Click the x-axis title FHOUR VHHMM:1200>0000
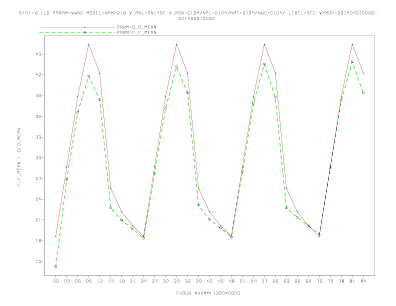The image size is (396, 306). [x=208, y=293]
